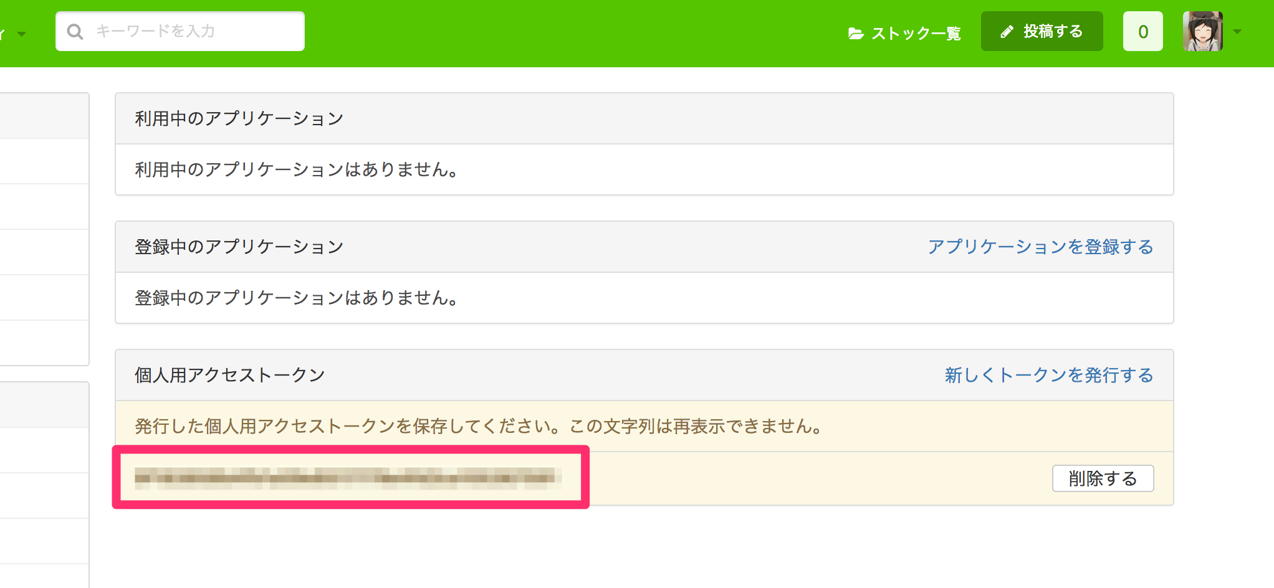Select the 投稿する button label
Viewport: 1274px width, 588px height.
click(x=1053, y=31)
